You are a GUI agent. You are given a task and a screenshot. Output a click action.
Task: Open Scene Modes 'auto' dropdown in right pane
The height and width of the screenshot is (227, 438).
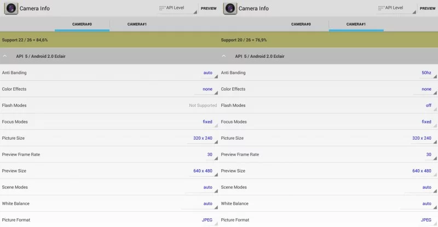420,188
